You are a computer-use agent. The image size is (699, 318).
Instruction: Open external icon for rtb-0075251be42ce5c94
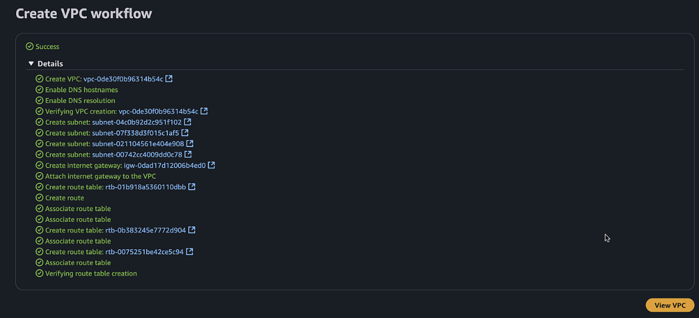[x=190, y=252]
